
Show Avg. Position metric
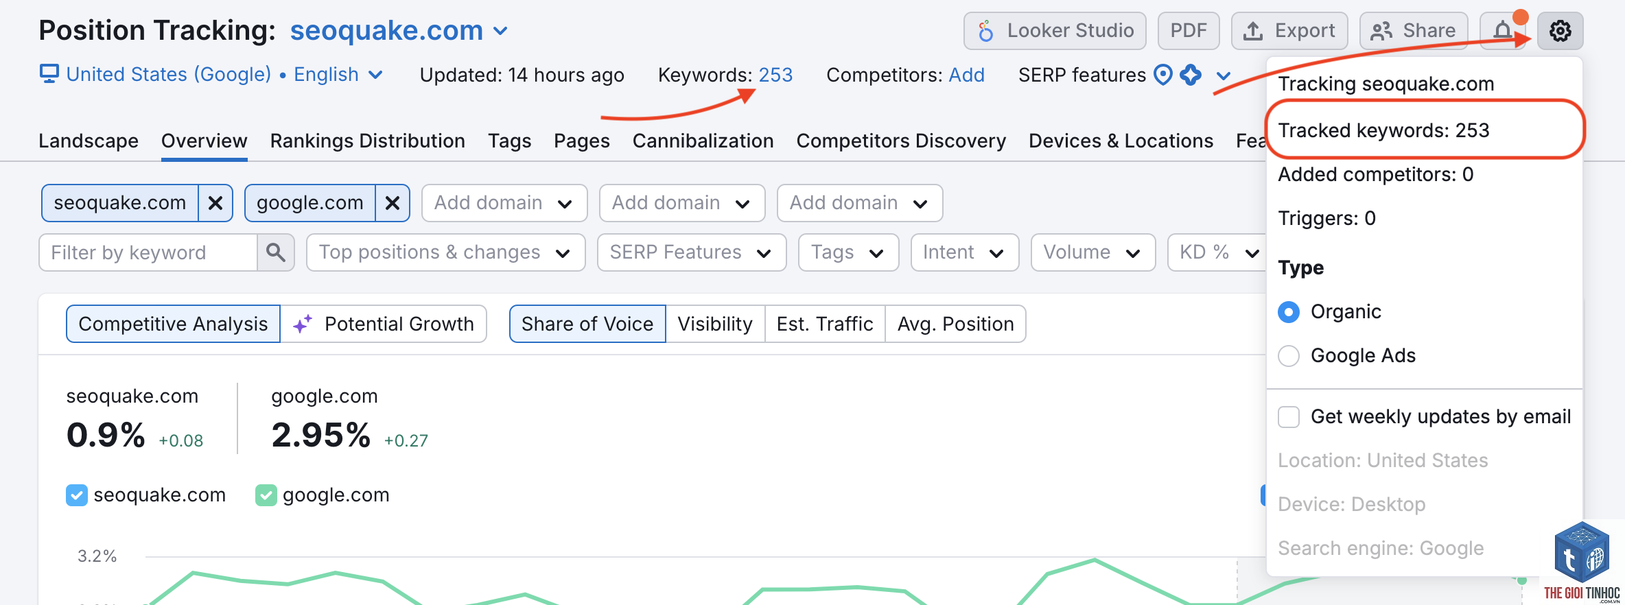[x=955, y=324]
